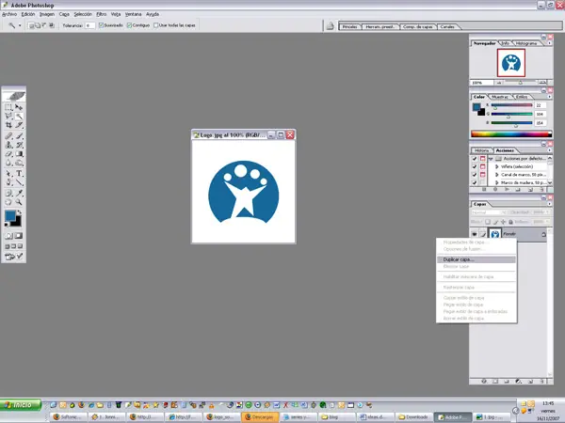Select the Pen tool

[8, 182]
